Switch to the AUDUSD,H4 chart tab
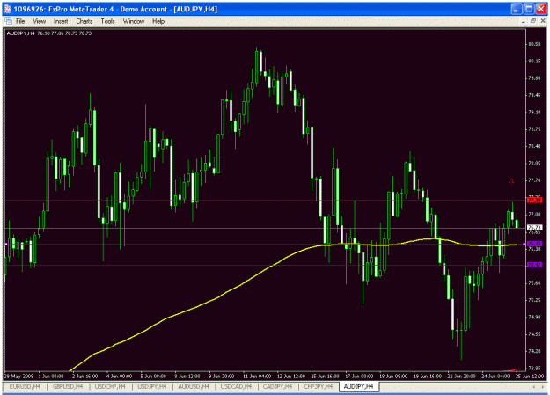 point(194,386)
